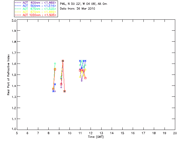The image size is (180, 144).
Task: Click the x-axis tick label 19
Action: click(165, 133)
